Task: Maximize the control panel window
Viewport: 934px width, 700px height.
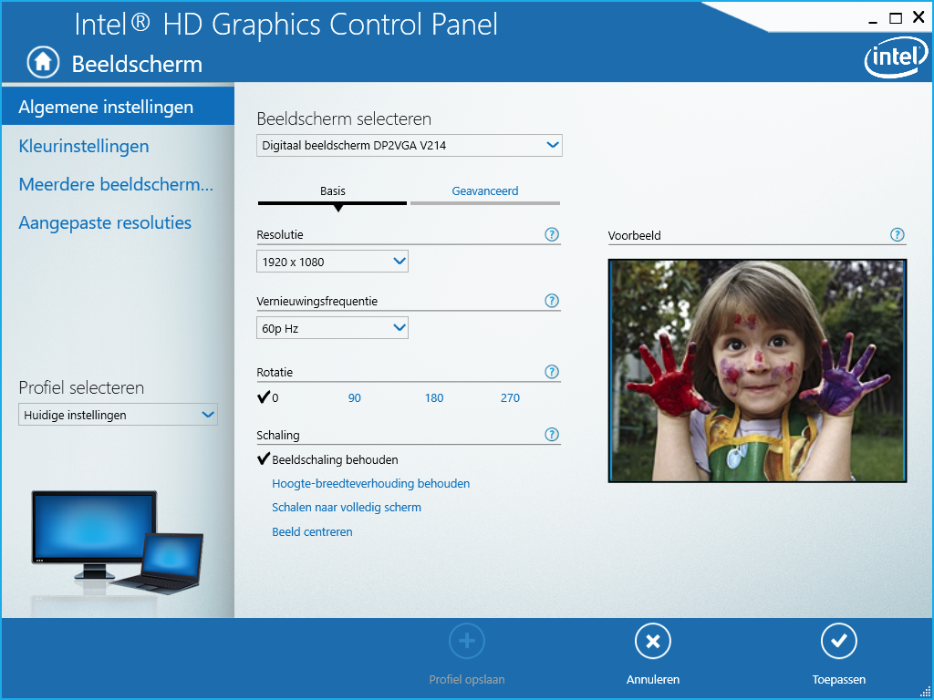Action: click(896, 18)
